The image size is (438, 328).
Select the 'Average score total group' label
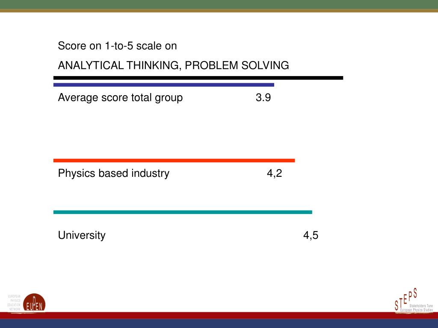click(120, 98)
